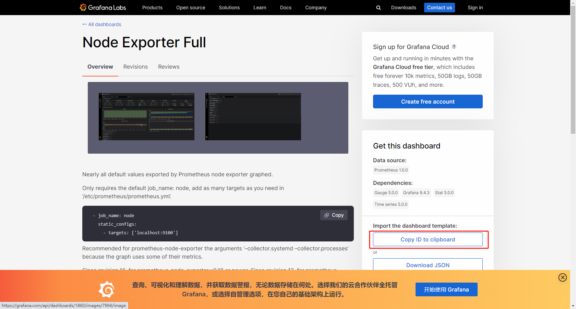Open the second dashboard screenshot thumbnail
576x309 pixels.
click(253, 117)
